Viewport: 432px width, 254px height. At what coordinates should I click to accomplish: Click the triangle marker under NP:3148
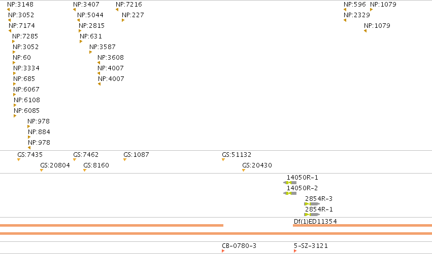pyautogui.click(x=8, y=10)
